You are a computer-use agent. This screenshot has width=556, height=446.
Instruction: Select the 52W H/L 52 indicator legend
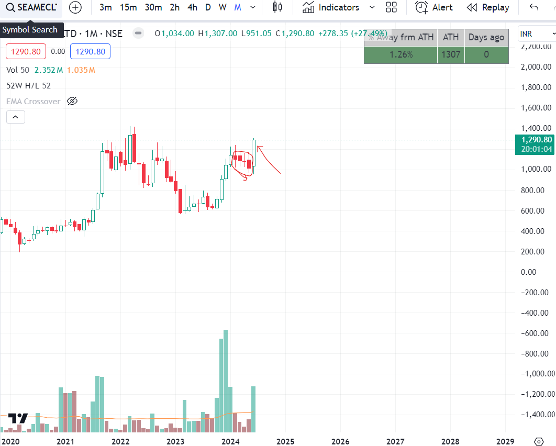pyautogui.click(x=28, y=86)
